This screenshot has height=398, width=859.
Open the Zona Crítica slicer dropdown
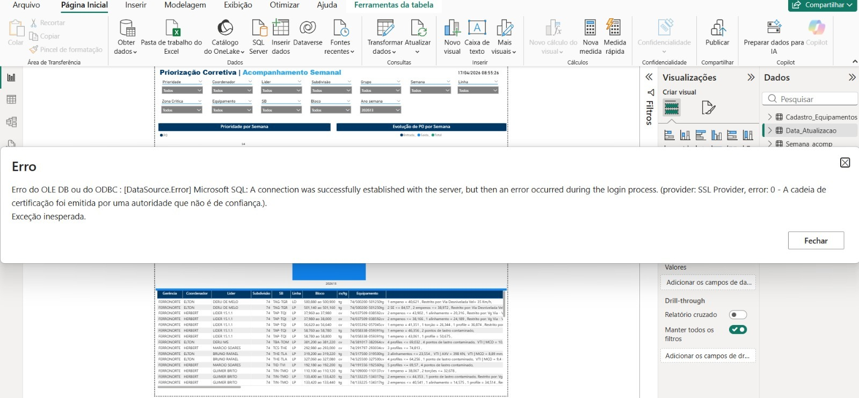(x=181, y=110)
